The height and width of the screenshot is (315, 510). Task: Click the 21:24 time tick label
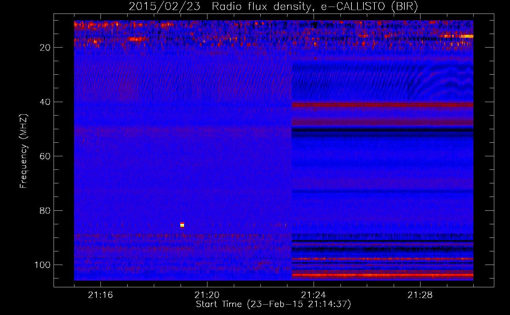point(313,295)
